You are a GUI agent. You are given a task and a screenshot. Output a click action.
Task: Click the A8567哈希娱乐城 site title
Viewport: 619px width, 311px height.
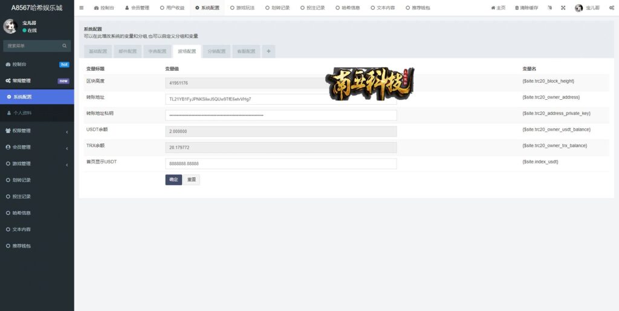coord(37,8)
